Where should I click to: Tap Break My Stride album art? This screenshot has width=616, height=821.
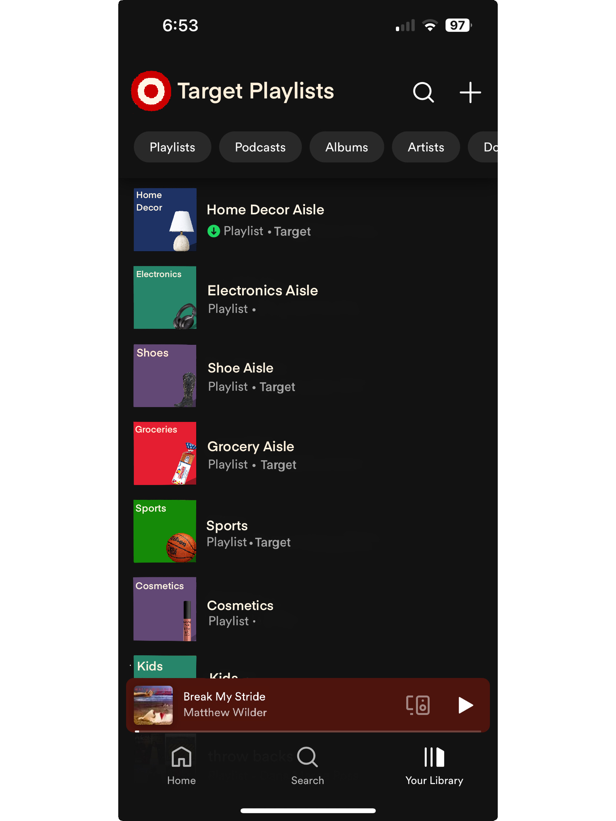coord(153,705)
